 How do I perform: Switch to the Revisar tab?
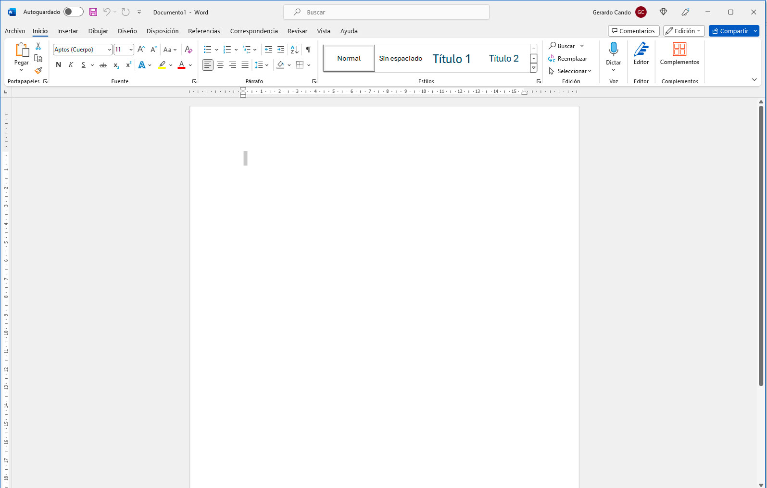(297, 31)
